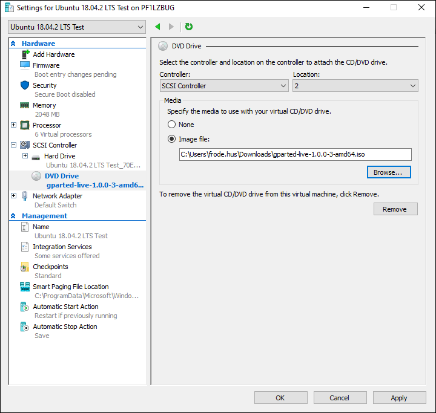Image resolution: width=436 pixels, height=413 pixels.
Task: Open the virtual machine selector dropdown
Action: [77, 27]
